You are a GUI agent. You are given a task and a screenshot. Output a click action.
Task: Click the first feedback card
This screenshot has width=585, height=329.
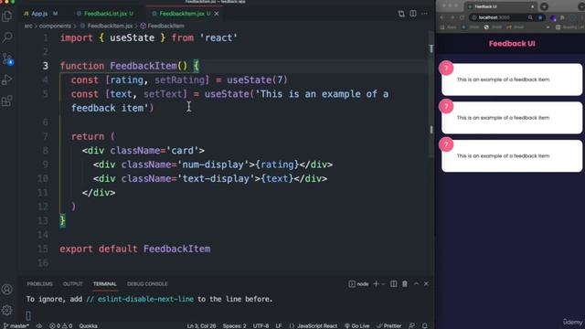(x=512, y=80)
